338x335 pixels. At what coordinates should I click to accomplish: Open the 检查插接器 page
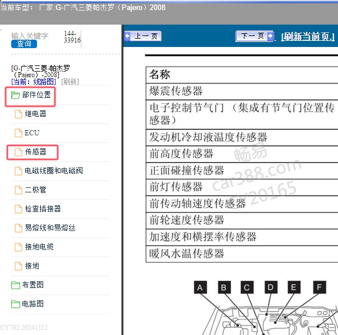click(43, 209)
